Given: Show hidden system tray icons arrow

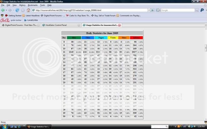Looking at the screenshot, I should tap(176, 126).
